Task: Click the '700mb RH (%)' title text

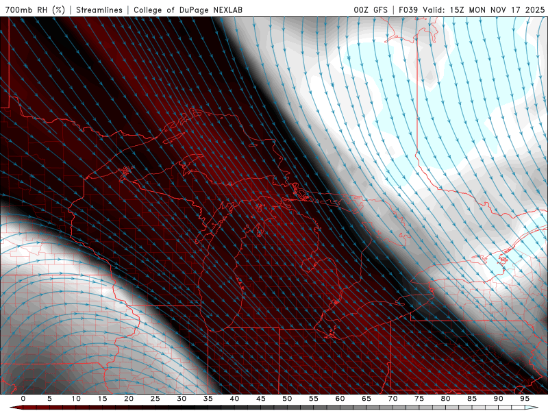Action: (35, 10)
